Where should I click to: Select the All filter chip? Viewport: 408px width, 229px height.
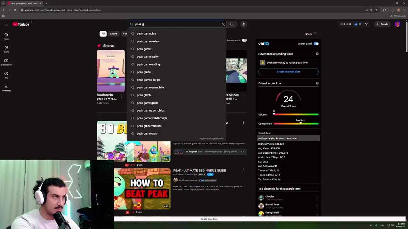[x=103, y=34]
